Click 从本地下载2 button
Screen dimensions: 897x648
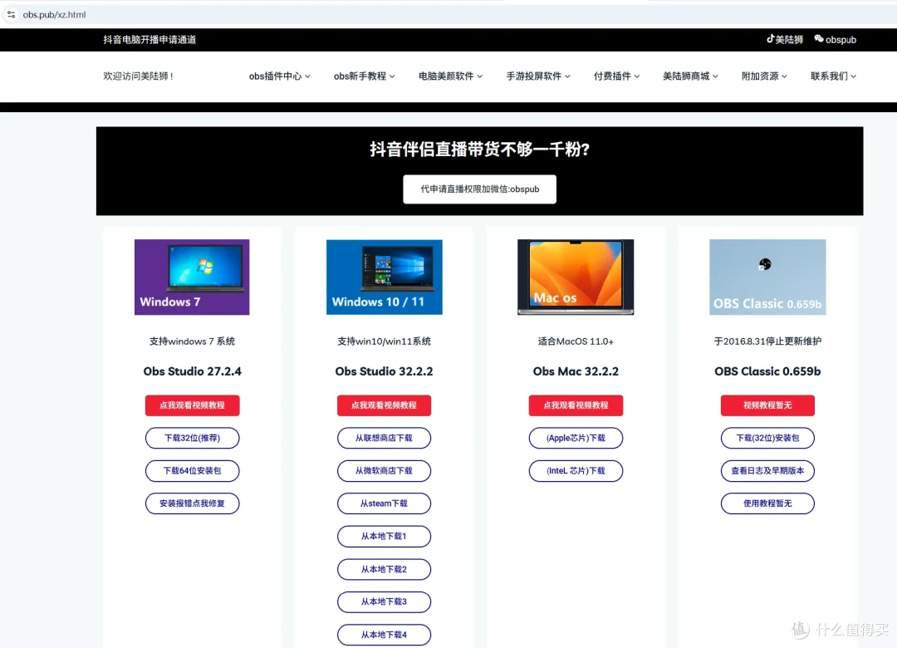point(384,569)
